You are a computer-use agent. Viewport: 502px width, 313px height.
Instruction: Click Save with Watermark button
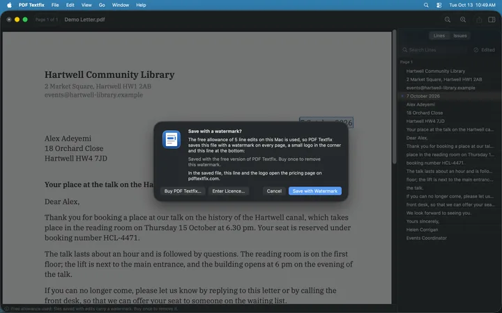[x=315, y=191]
